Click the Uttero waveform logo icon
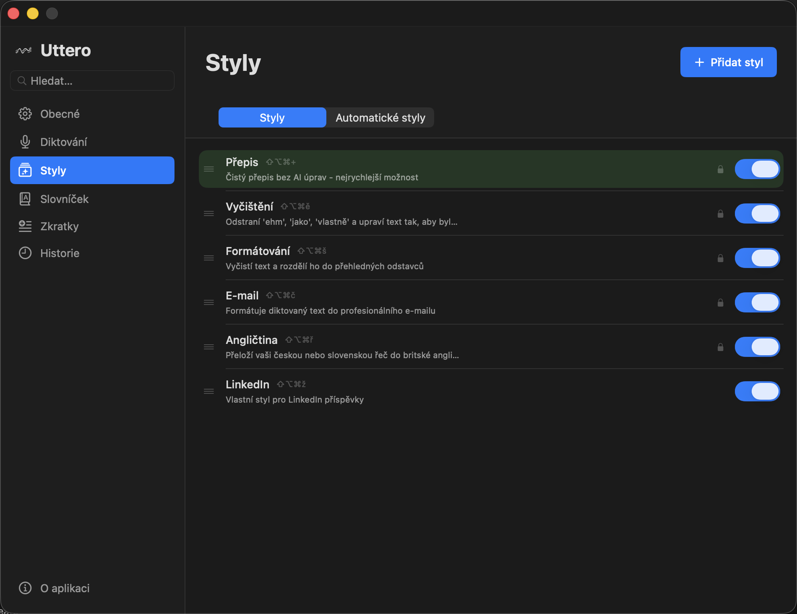Screen dimensions: 797x614 coord(24,50)
